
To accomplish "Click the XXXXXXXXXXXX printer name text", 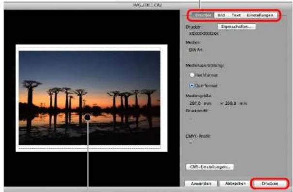I will pyautogui.click(x=204, y=34).
